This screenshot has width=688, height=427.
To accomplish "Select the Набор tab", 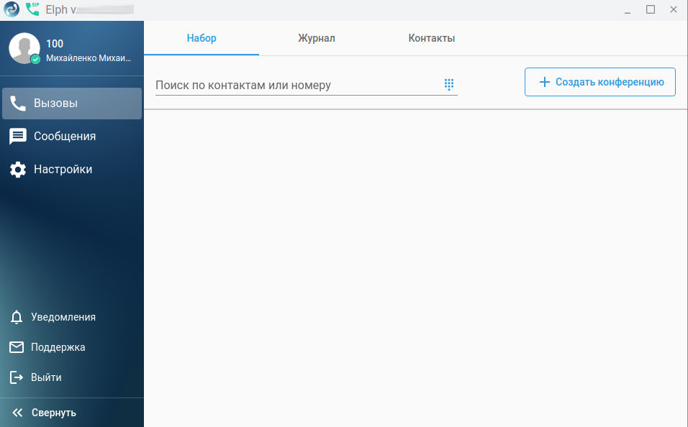I will [202, 38].
